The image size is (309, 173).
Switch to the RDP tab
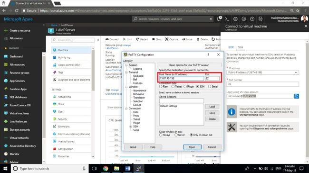[x=231, y=47]
